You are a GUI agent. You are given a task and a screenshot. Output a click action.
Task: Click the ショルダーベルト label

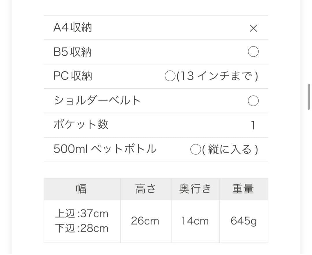[97, 100]
